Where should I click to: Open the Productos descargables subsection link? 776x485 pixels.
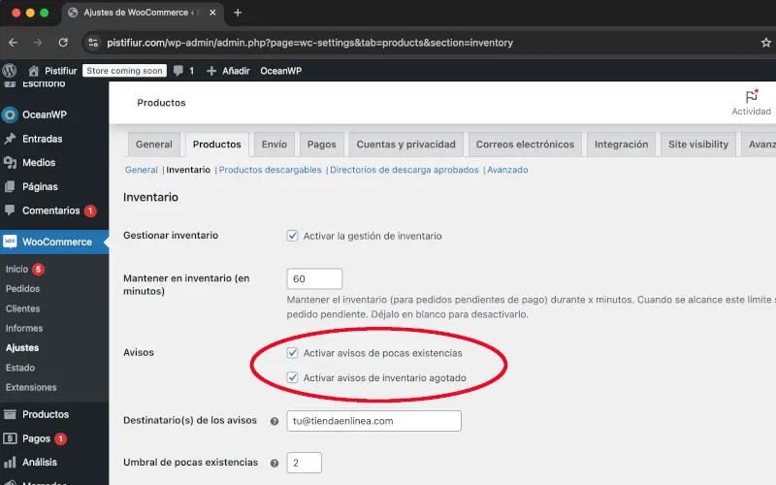coord(273,170)
